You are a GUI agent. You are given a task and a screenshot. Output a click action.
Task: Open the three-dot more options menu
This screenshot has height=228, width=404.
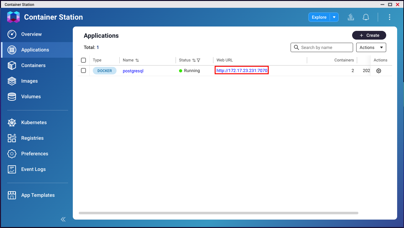389,17
